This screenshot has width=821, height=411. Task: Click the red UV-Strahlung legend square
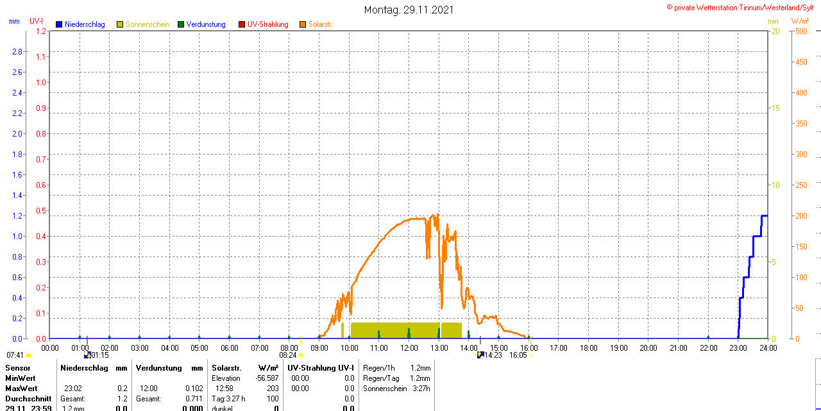pyautogui.click(x=242, y=24)
